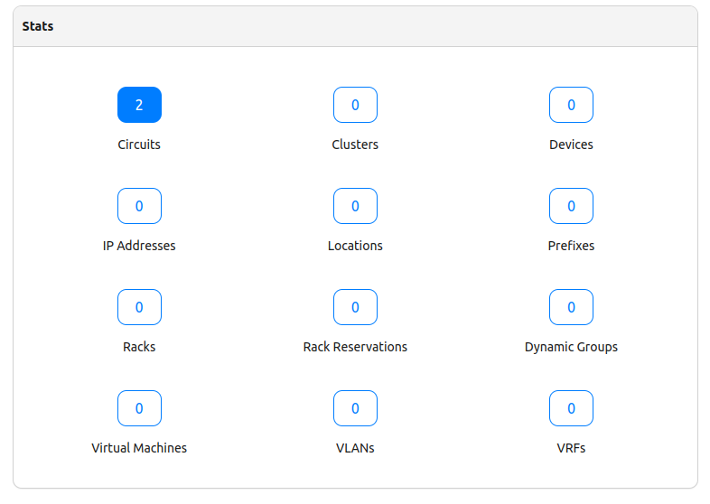Click the VLANs text label
This screenshot has width=710, height=504.
pyautogui.click(x=355, y=448)
